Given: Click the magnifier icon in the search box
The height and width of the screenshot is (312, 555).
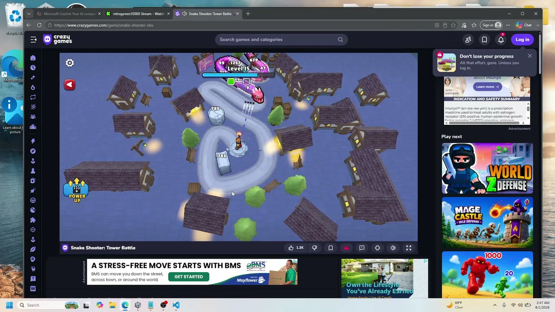Looking at the screenshot, I should pyautogui.click(x=340, y=39).
